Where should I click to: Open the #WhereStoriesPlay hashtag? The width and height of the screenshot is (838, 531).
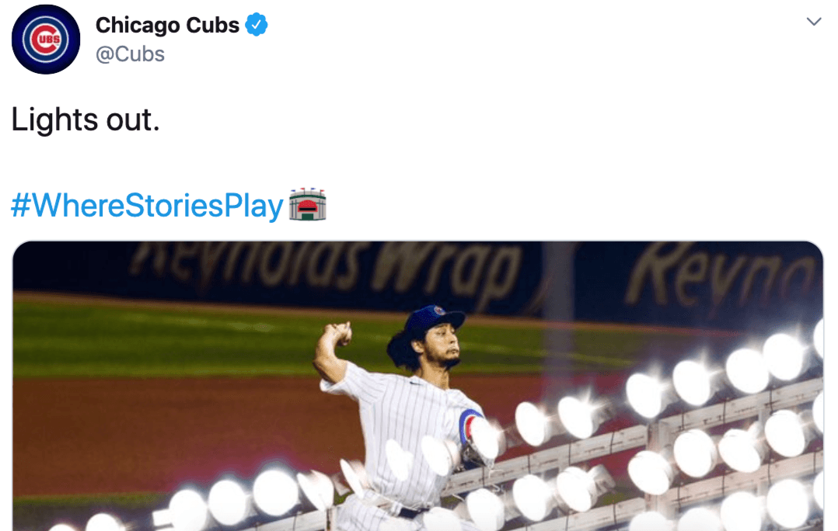(x=147, y=206)
